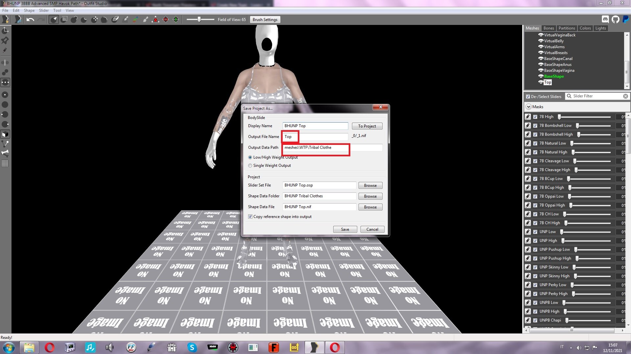This screenshot has height=354, width=631.
Task: Select the Move brush tool
Action: tap(94, 20)
